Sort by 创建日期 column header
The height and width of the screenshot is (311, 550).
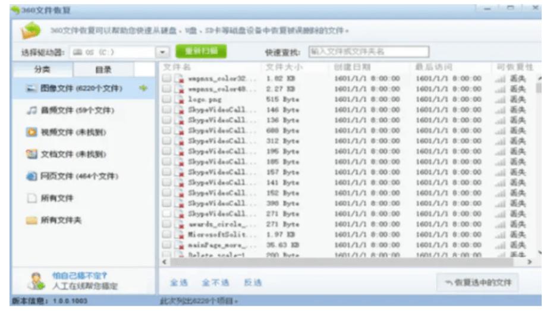pos(352,67)
